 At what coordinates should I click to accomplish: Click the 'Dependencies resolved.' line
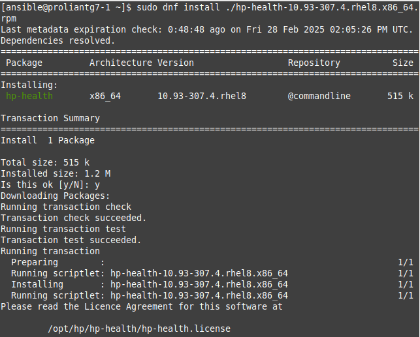point(57,40)
